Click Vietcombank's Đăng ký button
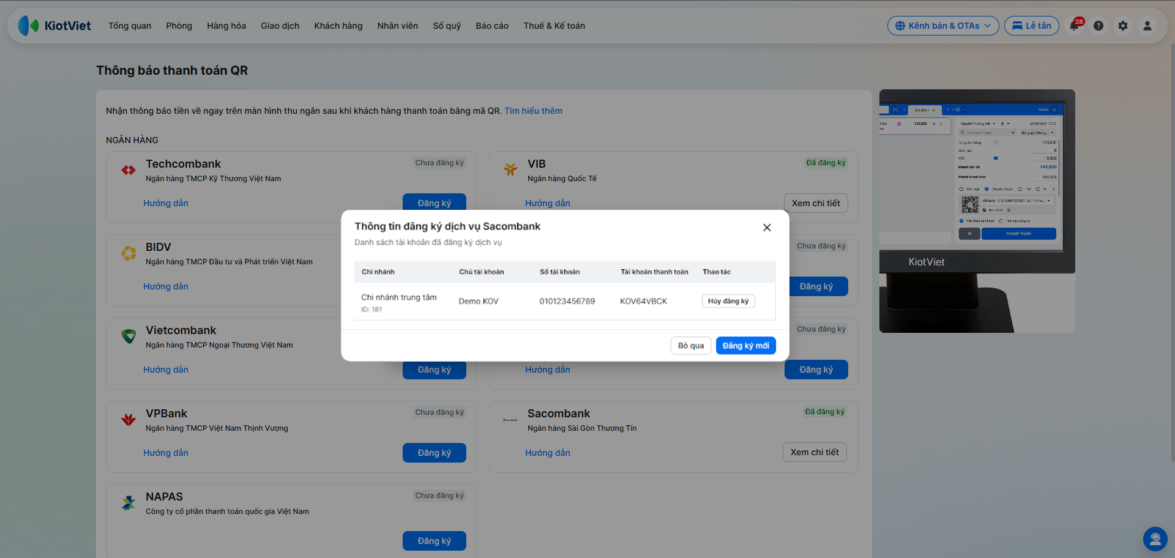This screenshot has height=558, width=1175. [x=435, y=370]
